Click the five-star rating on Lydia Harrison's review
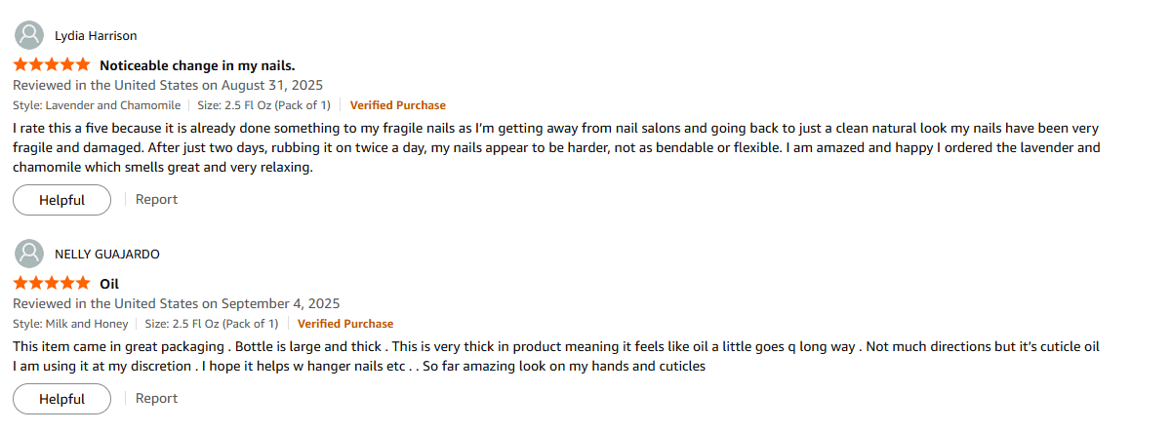1172x433 pixels. click(x=52, y=65)
